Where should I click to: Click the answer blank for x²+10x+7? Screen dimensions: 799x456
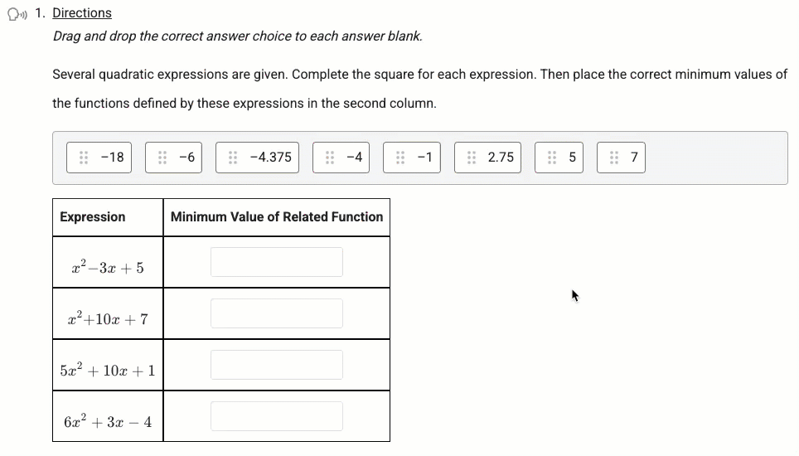(x=277, y=313)
